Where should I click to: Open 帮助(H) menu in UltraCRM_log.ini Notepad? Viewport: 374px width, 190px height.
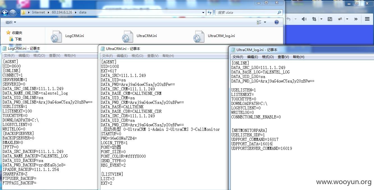(x=299, y=57)
